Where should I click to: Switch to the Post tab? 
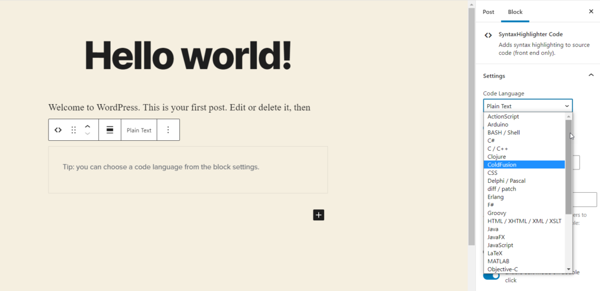pyautogui.click(x=488, y=12)
